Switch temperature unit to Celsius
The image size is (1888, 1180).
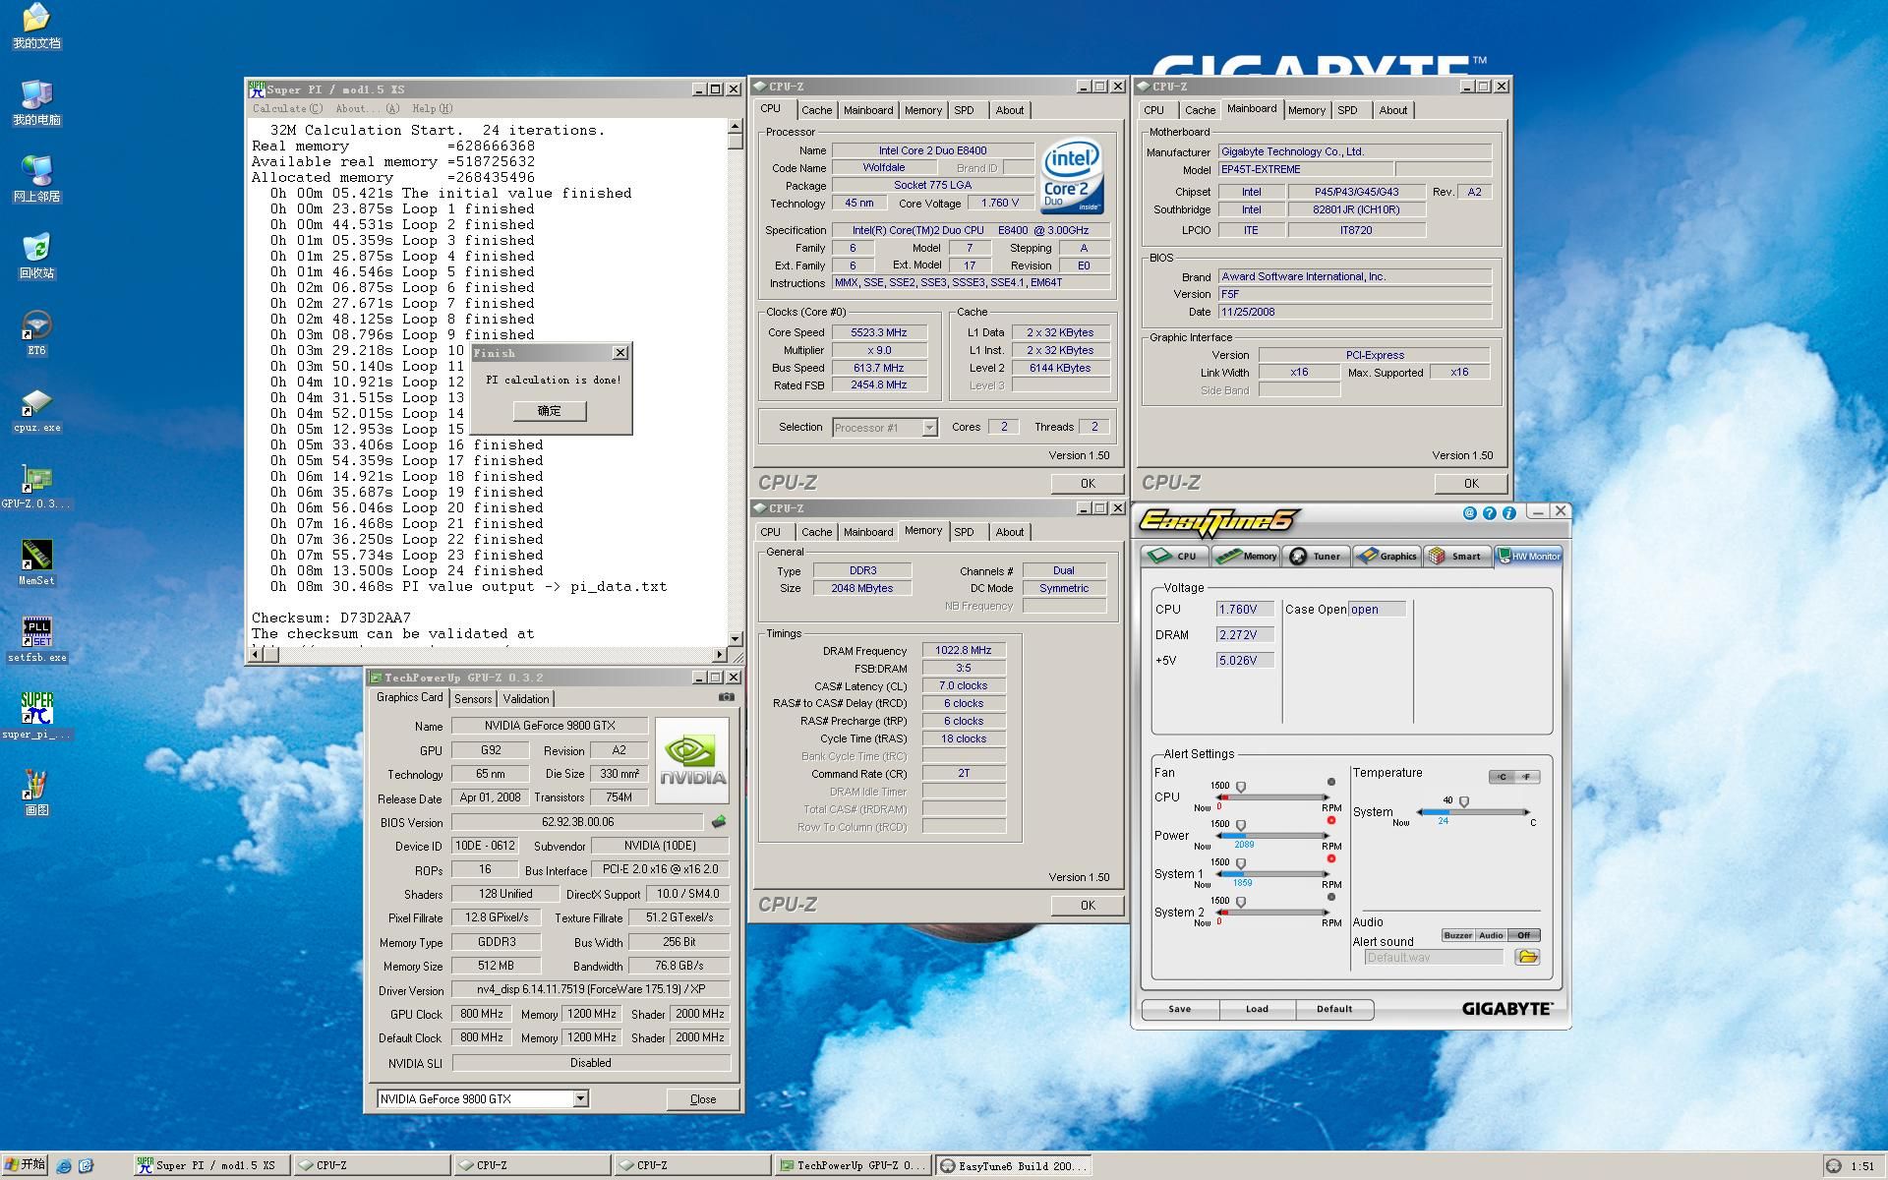1502,778
